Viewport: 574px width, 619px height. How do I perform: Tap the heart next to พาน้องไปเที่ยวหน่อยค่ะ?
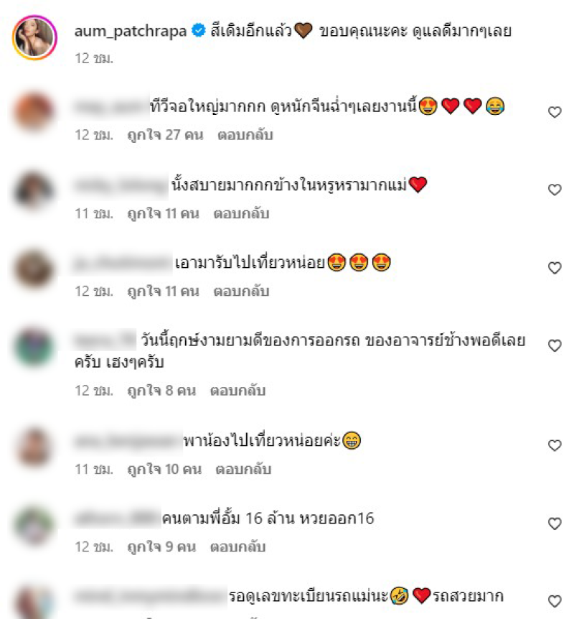coord(555,446)
